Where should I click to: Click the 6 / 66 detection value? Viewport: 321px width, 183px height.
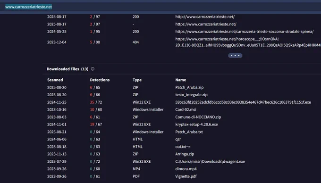tap(95, 95)
